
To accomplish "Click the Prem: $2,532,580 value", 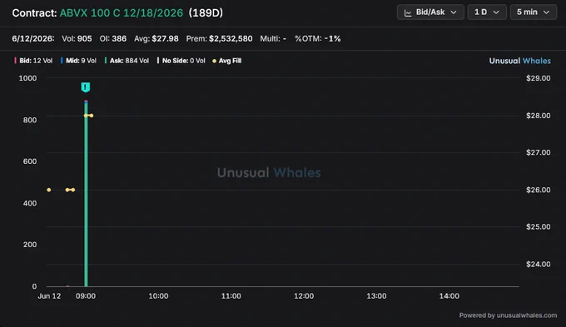I will 219,38.
